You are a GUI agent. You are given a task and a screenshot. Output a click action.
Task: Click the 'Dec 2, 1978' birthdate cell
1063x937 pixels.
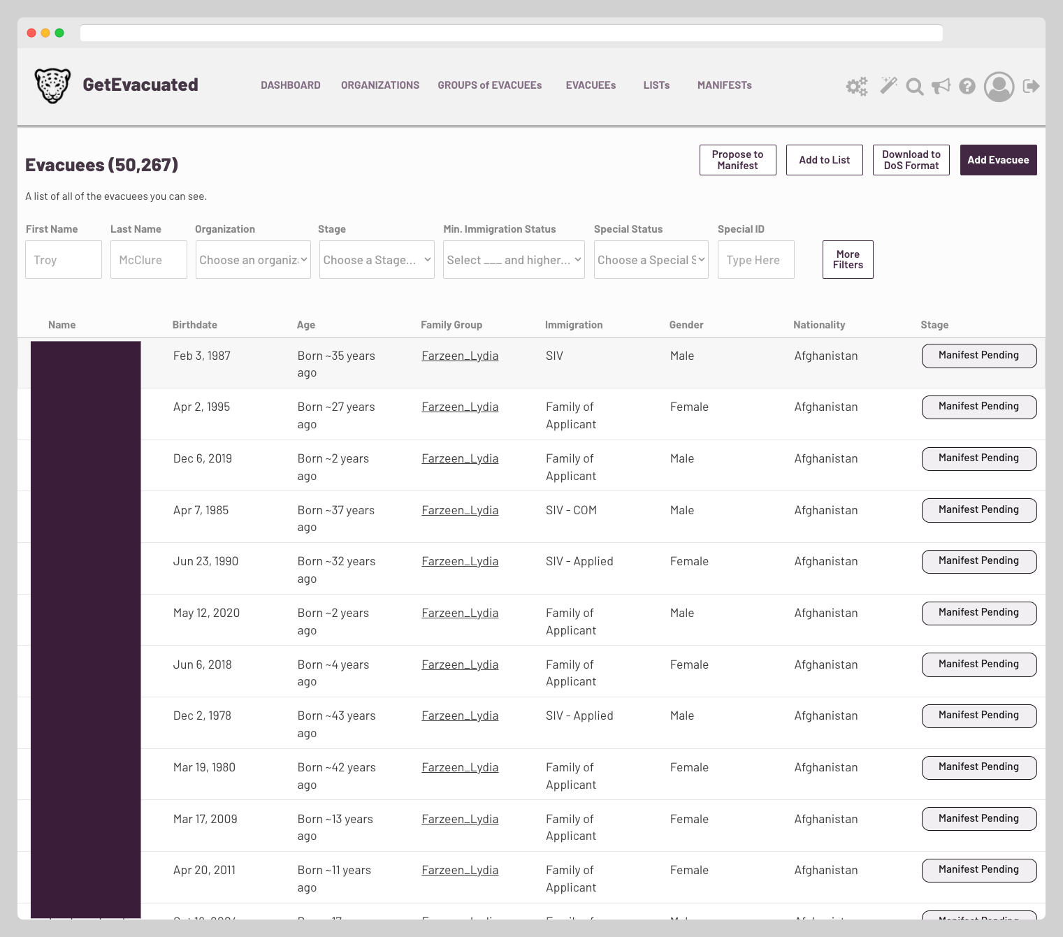pos(202,716)
